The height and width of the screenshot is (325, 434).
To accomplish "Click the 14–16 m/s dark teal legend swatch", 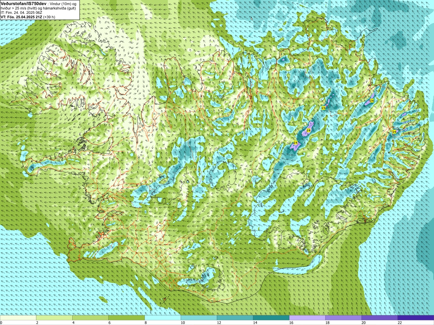I will pyautogui.click(x=271, y=318).
